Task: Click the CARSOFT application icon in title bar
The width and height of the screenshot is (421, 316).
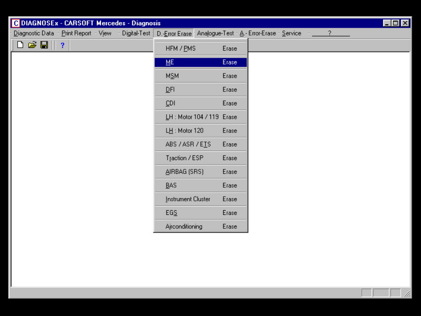Action: (x=15, y=23)
